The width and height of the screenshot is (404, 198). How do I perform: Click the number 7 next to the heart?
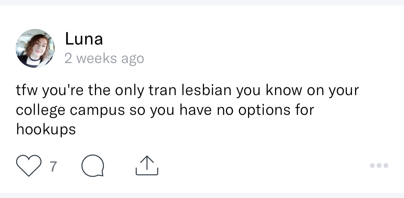click(54, 166)
